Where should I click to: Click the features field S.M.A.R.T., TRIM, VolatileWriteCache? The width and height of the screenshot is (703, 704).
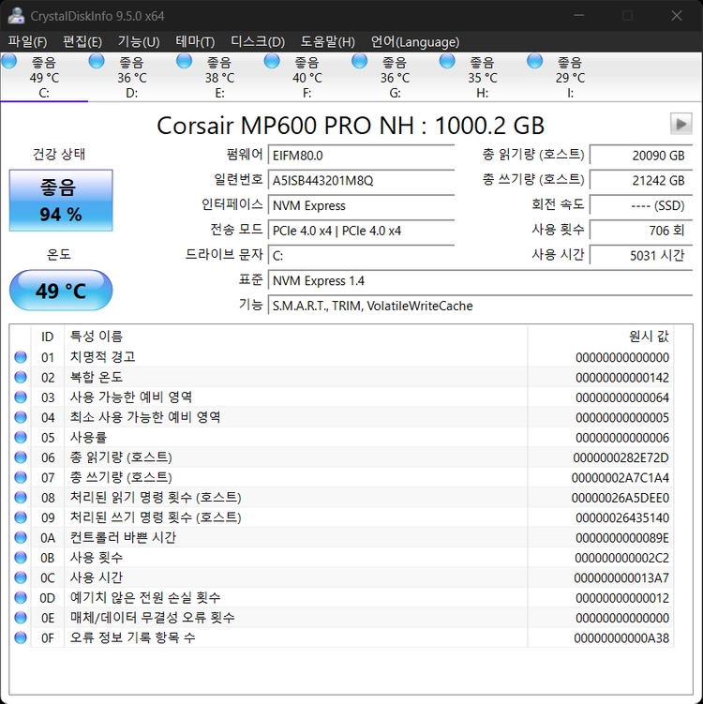coord(480,307)
